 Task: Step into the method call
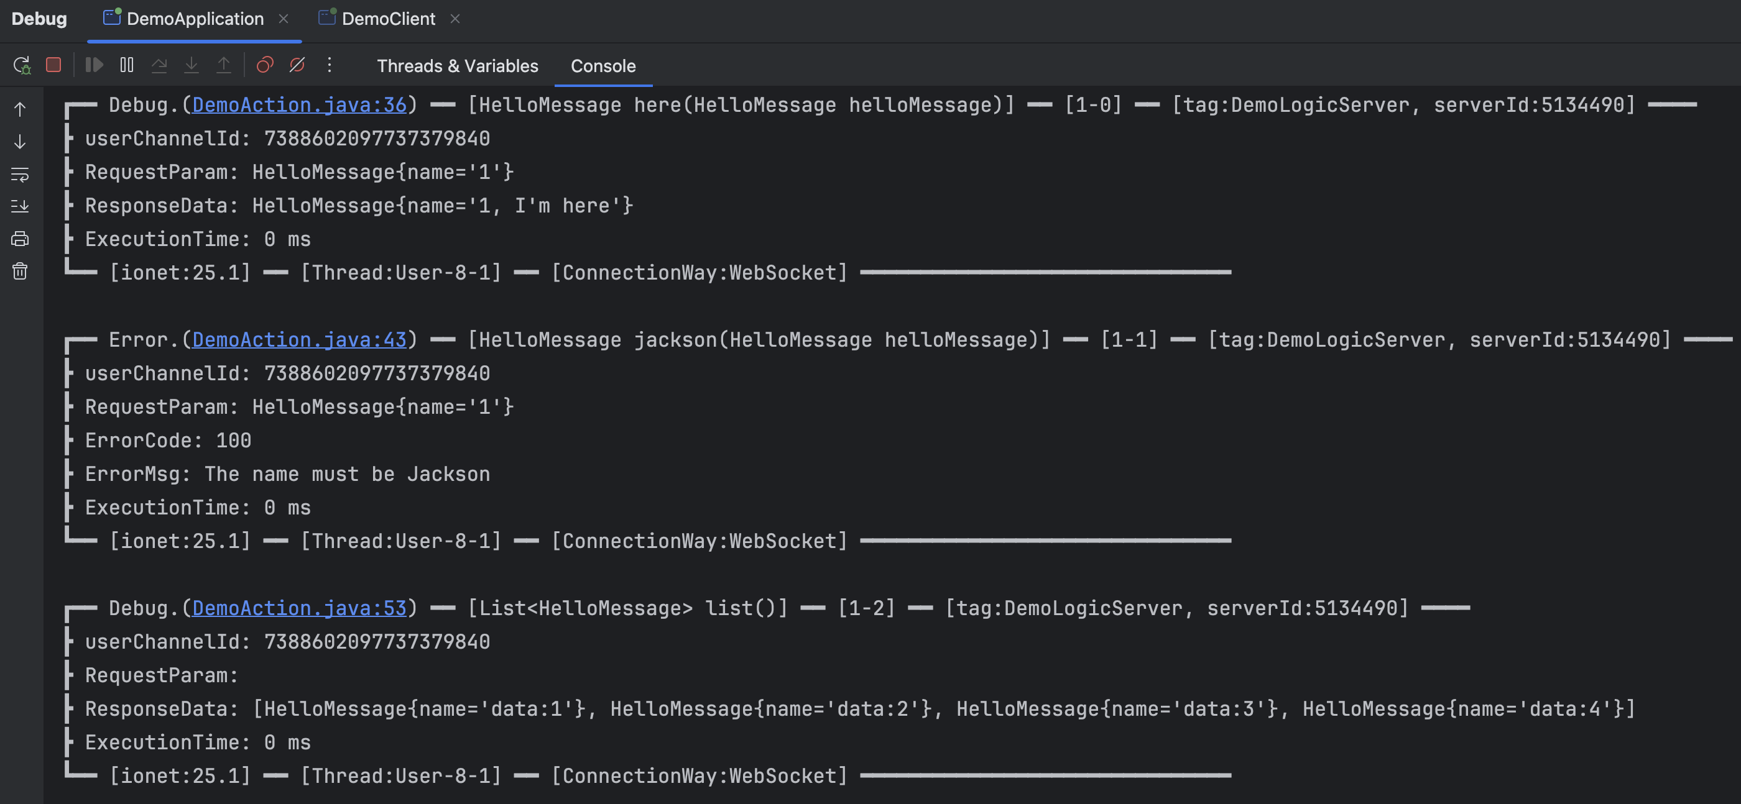click(192, 65)
